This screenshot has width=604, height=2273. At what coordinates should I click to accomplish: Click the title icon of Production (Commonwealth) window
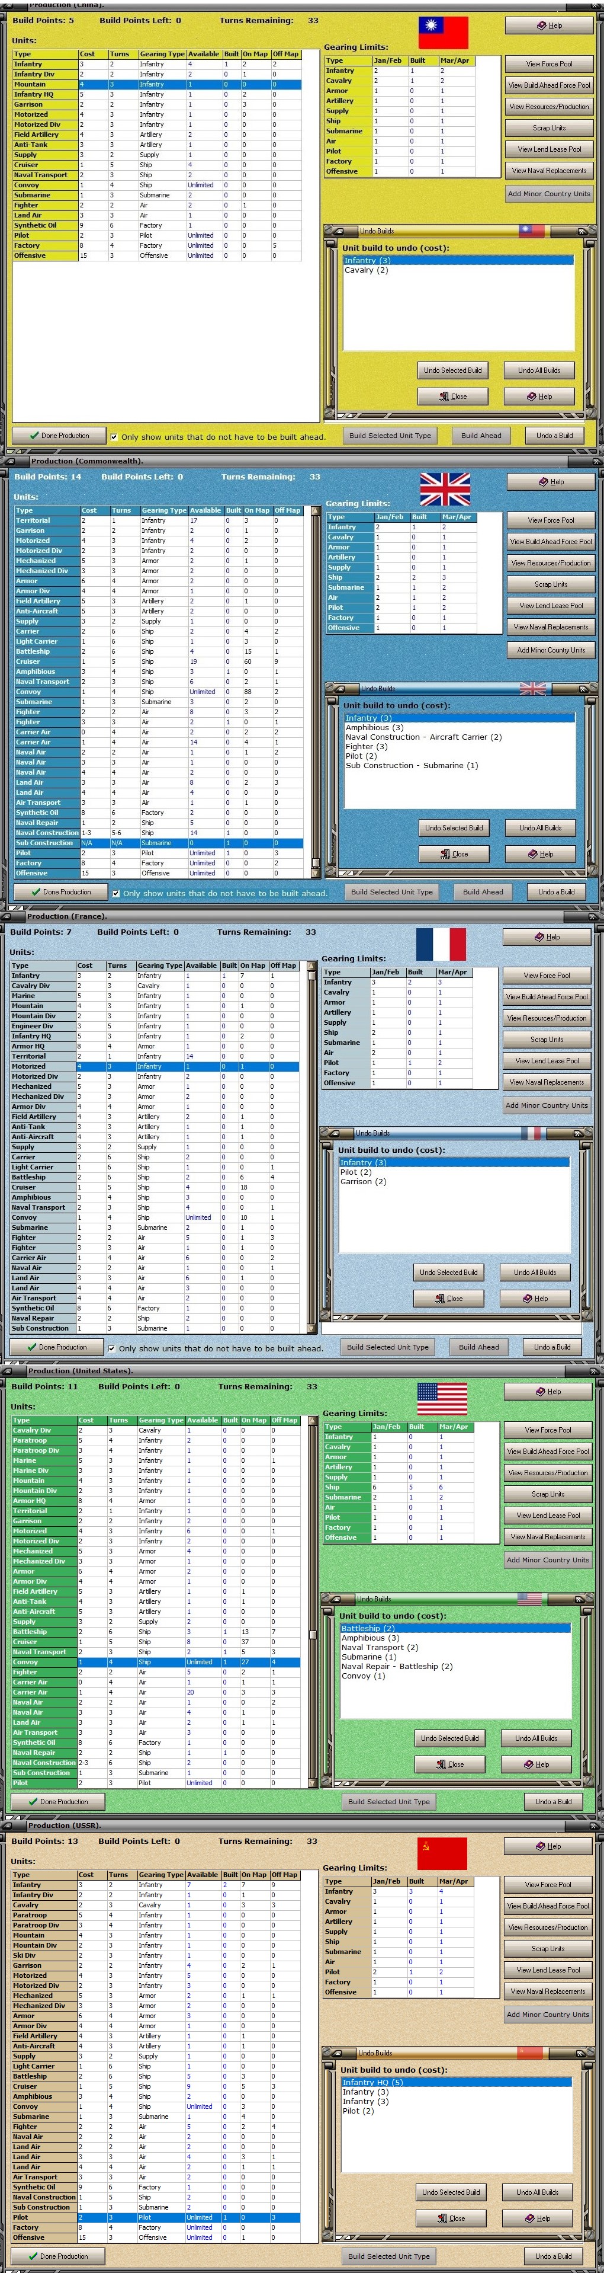point(11,461)
